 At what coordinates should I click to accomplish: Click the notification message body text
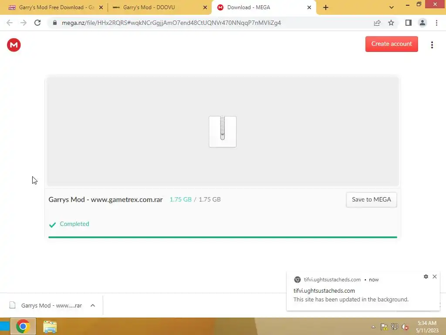coord(351,300)
